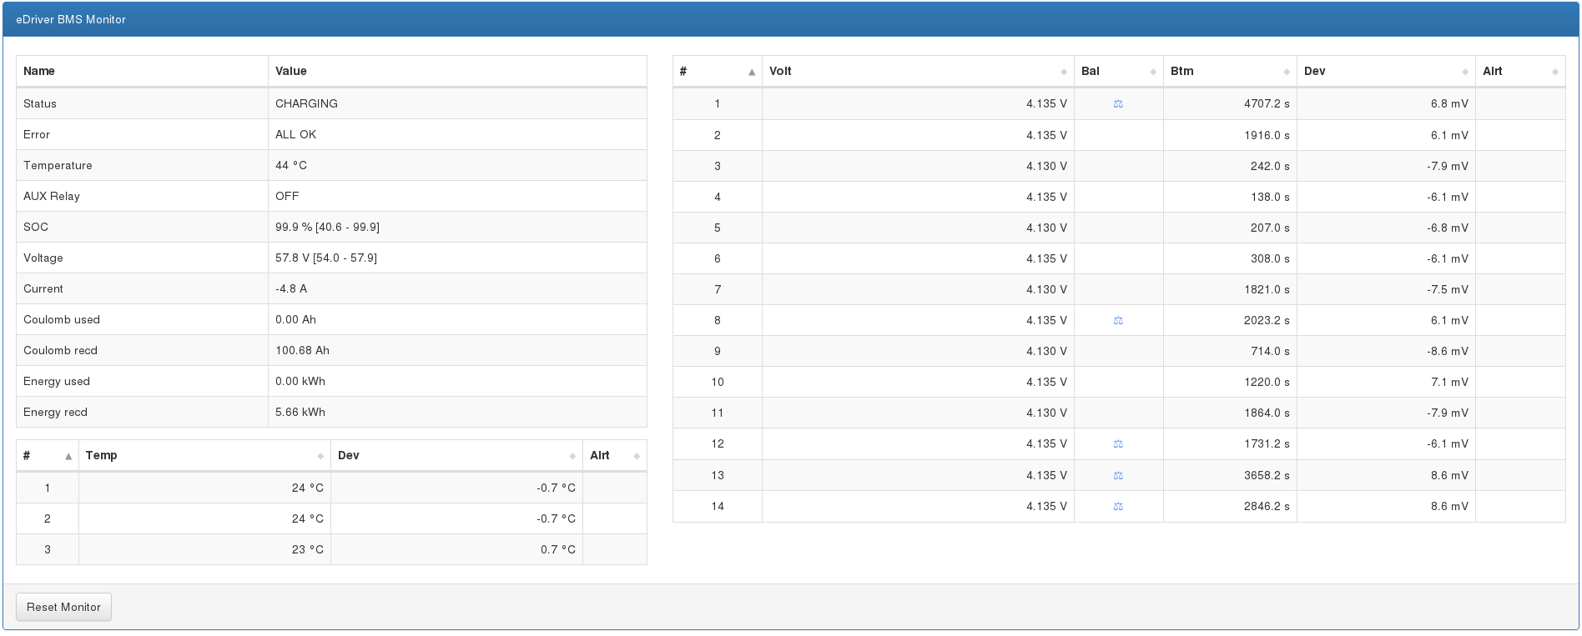Sort cell table by Volt column
Viewport: 1582px width, 636px height.
coord(917,72)
